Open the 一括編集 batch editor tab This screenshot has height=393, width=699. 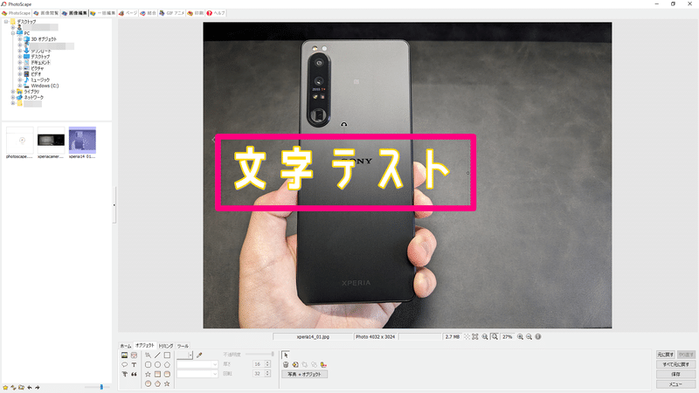(x=102, y=13)
